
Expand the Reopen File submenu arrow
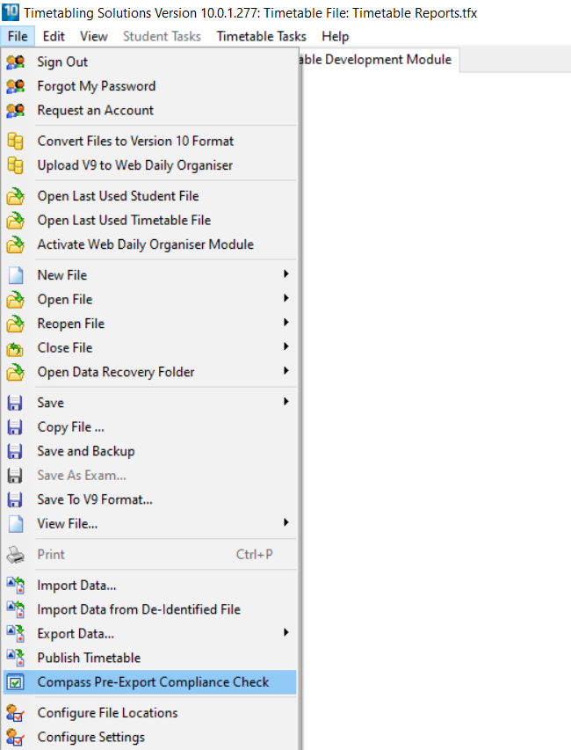285,323
